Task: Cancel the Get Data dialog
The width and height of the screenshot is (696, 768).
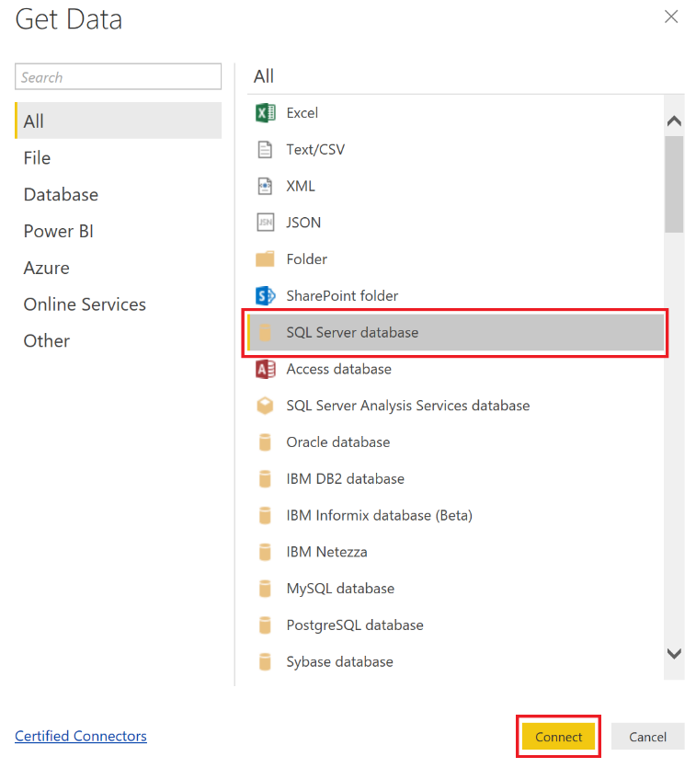Action: tap(647, 737)
